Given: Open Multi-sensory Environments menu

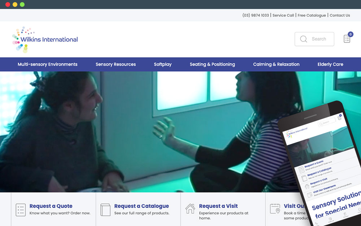Looking at the screenshot, I should click(x=48, y=64).
